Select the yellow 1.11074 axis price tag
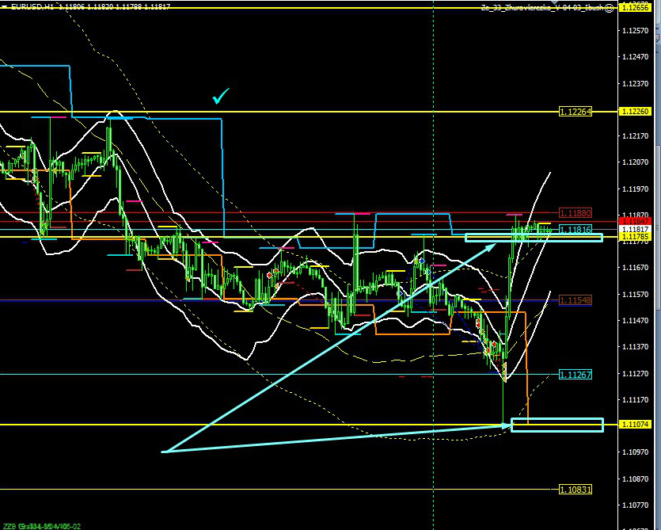 [636, 425]
